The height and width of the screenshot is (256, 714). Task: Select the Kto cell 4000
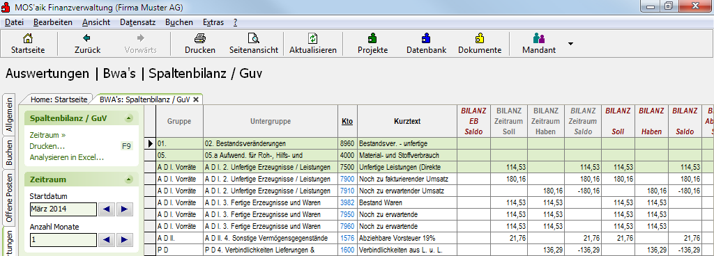(347, 155)
